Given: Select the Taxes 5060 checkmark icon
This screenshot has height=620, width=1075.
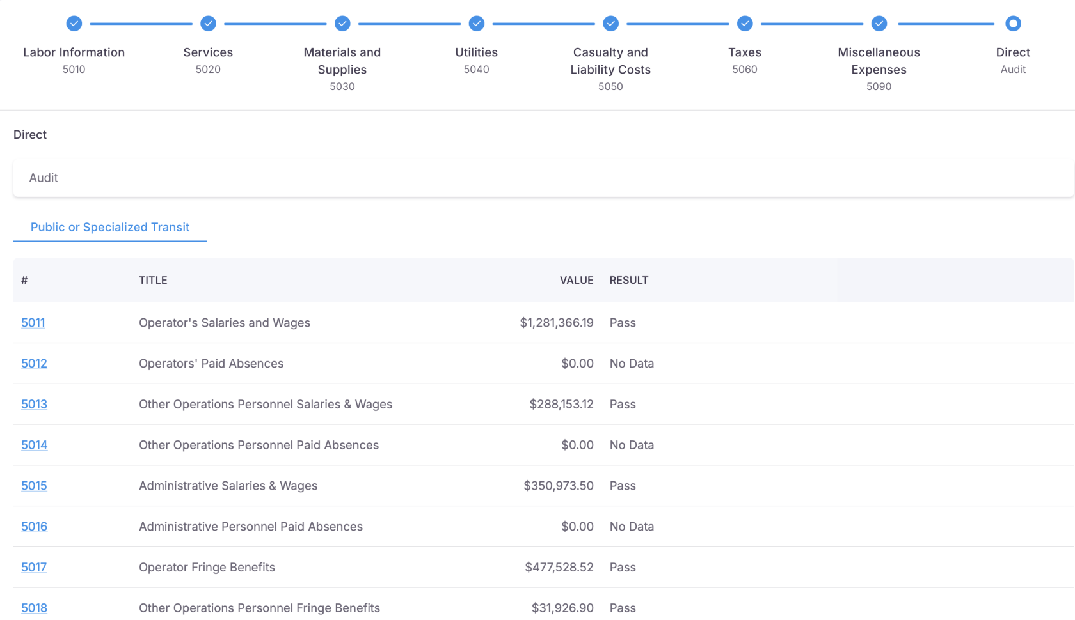Looking at the screenshot, I should click(745, 23).
